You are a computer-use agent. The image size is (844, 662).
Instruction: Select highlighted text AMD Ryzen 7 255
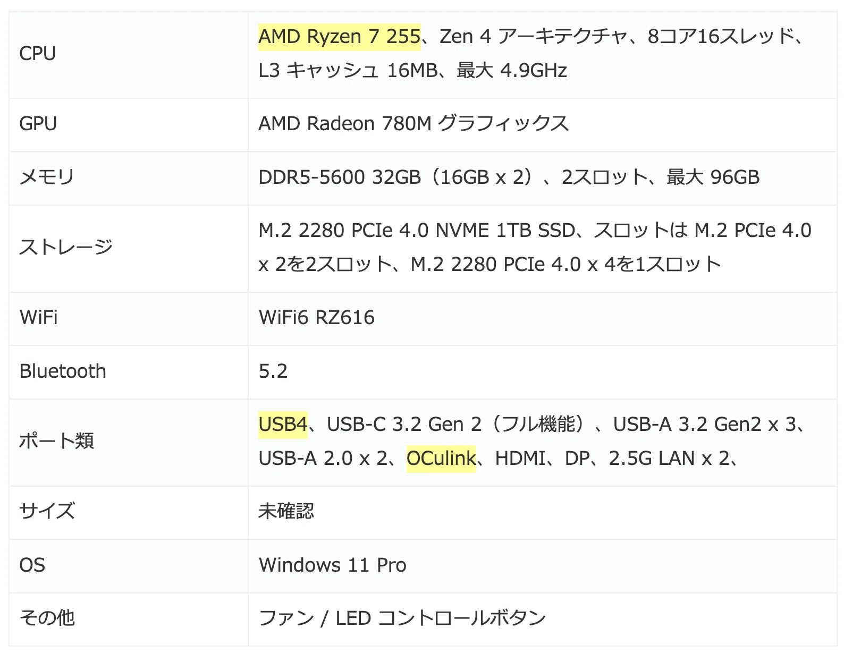pyautogui.click(x=339, y=37)
